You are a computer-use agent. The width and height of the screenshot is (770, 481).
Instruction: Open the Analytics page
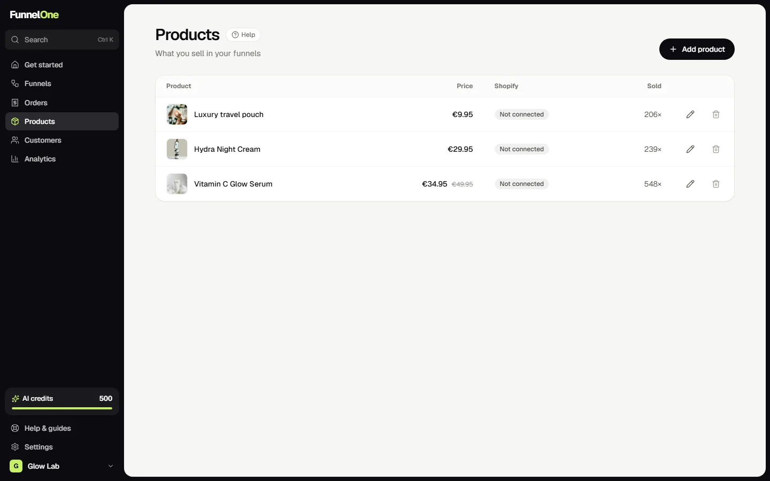click(x=62, y=159)
